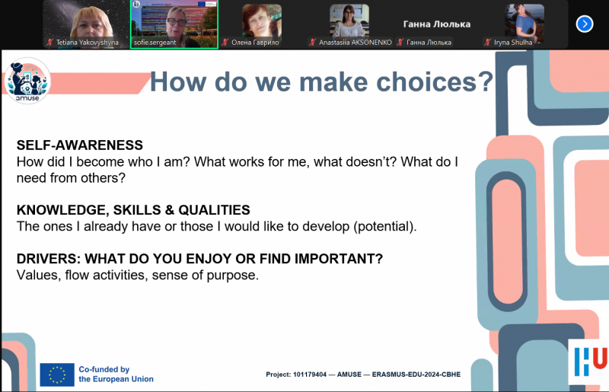Screen dimensions: 609x392
Task: Click the European Union flag icon
Action: 57,374
